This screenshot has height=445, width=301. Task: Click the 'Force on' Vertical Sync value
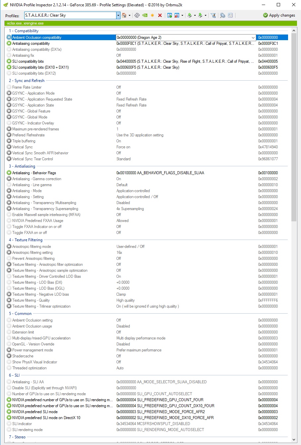click(123, 147)
